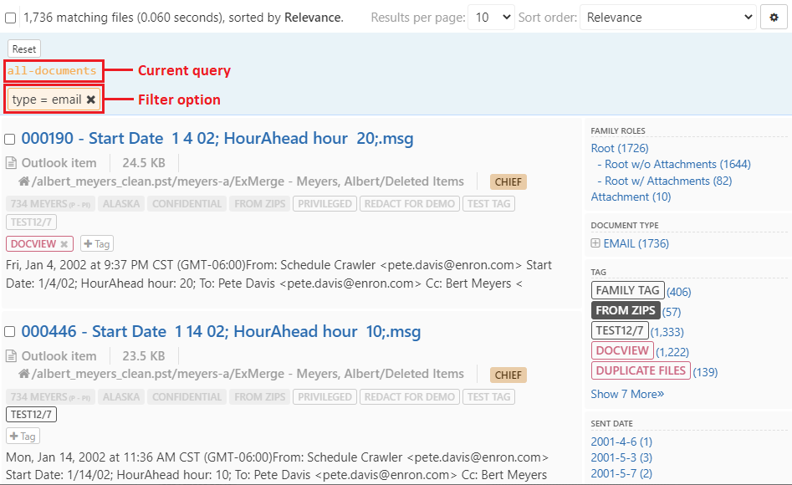Add a tag to result 000190 via + Tag

(x=97, y=243)
